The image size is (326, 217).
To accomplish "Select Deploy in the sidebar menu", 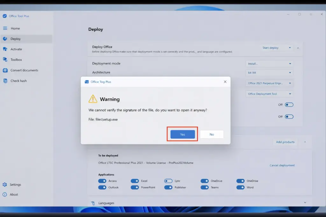I will (16, 39).
